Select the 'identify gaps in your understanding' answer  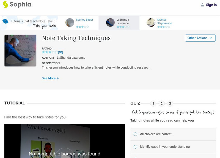click(x=173, y=147)
